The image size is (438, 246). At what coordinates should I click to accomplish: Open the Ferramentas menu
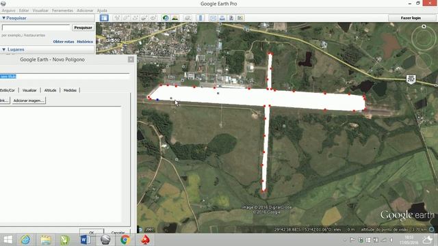pos(62,10)
